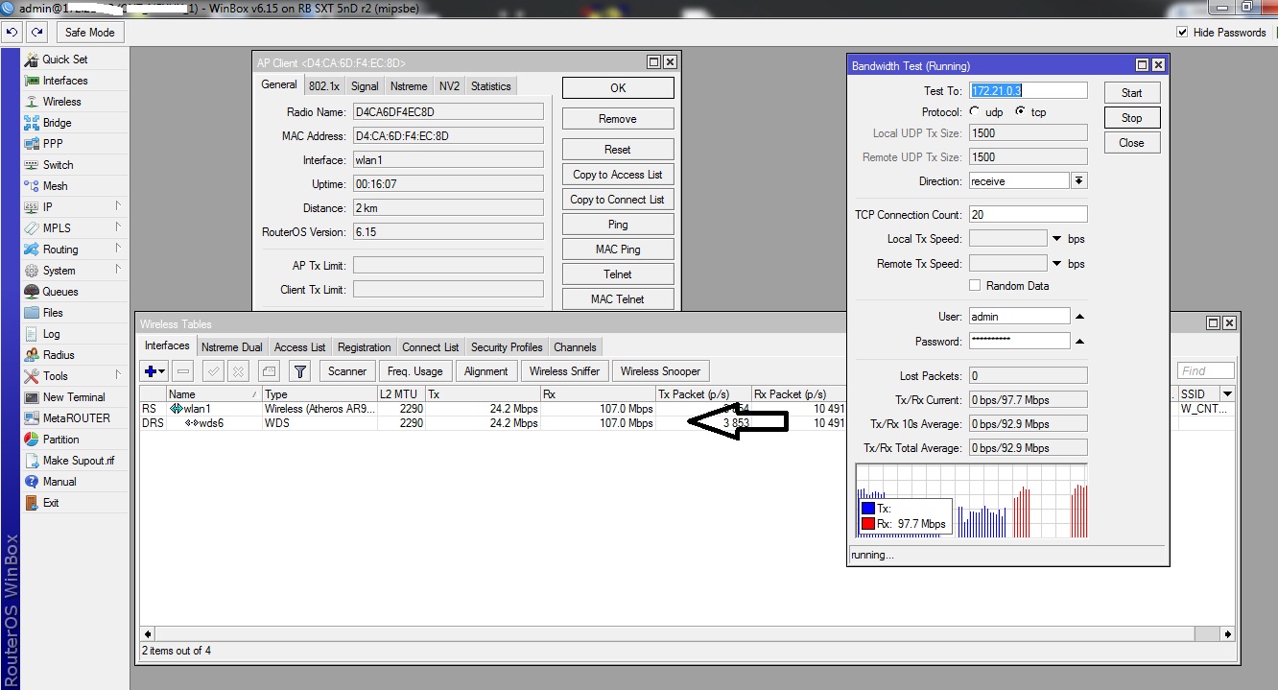The image size is (1278, 690).
Task: Open PPP in the sidebar
Action: point(53,144)
